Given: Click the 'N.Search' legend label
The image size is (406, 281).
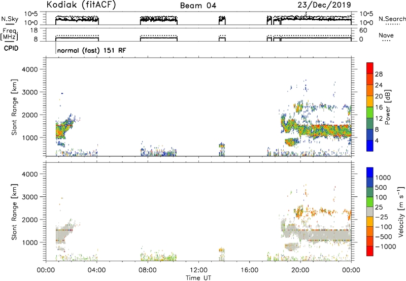Looking at the screenshot, I should (392, 19).
